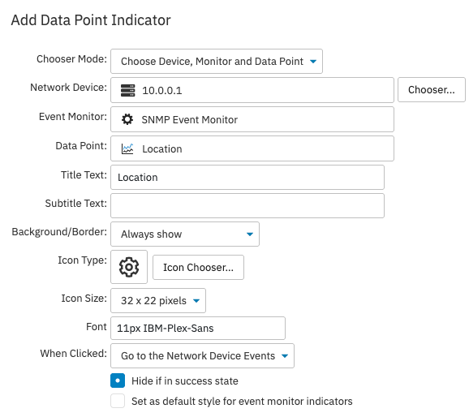Click the Set as default style label text
The image size is (469, 417).
242,402
